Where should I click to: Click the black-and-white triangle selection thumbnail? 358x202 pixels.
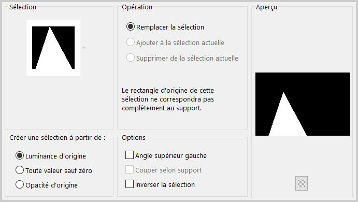(53, 48)
